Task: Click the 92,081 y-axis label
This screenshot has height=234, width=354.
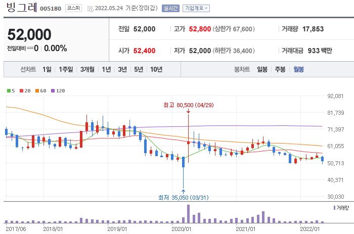Action: (x=335, y=96)
